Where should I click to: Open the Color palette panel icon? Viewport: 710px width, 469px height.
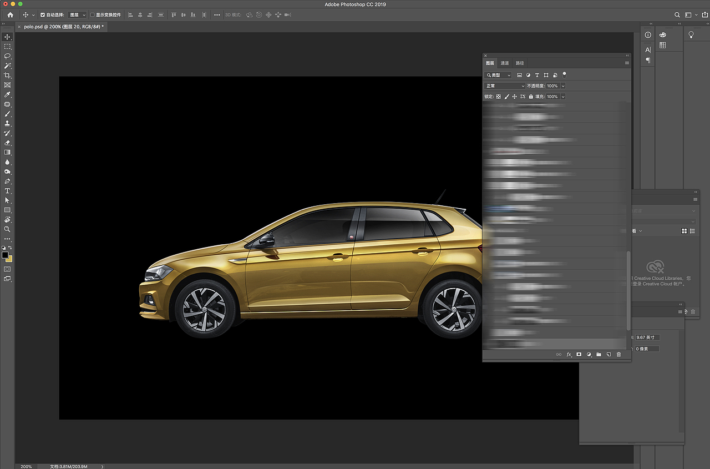(x=662, y=34)
